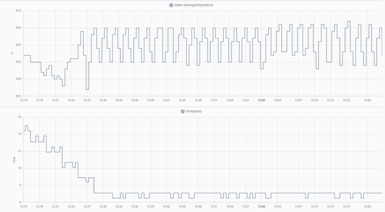
Task: Select '28,5' on temperature chart y-axis
Action: click(x=18, y=96)
